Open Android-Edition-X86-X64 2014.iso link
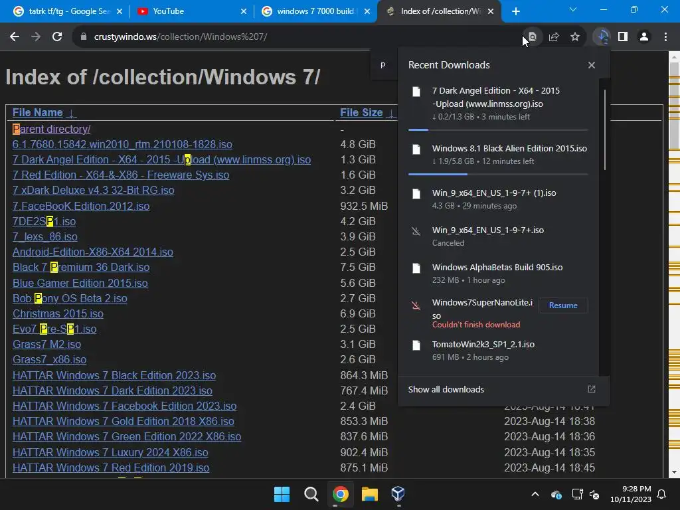The width and height of the screenshot is (680, 510). 93,252
